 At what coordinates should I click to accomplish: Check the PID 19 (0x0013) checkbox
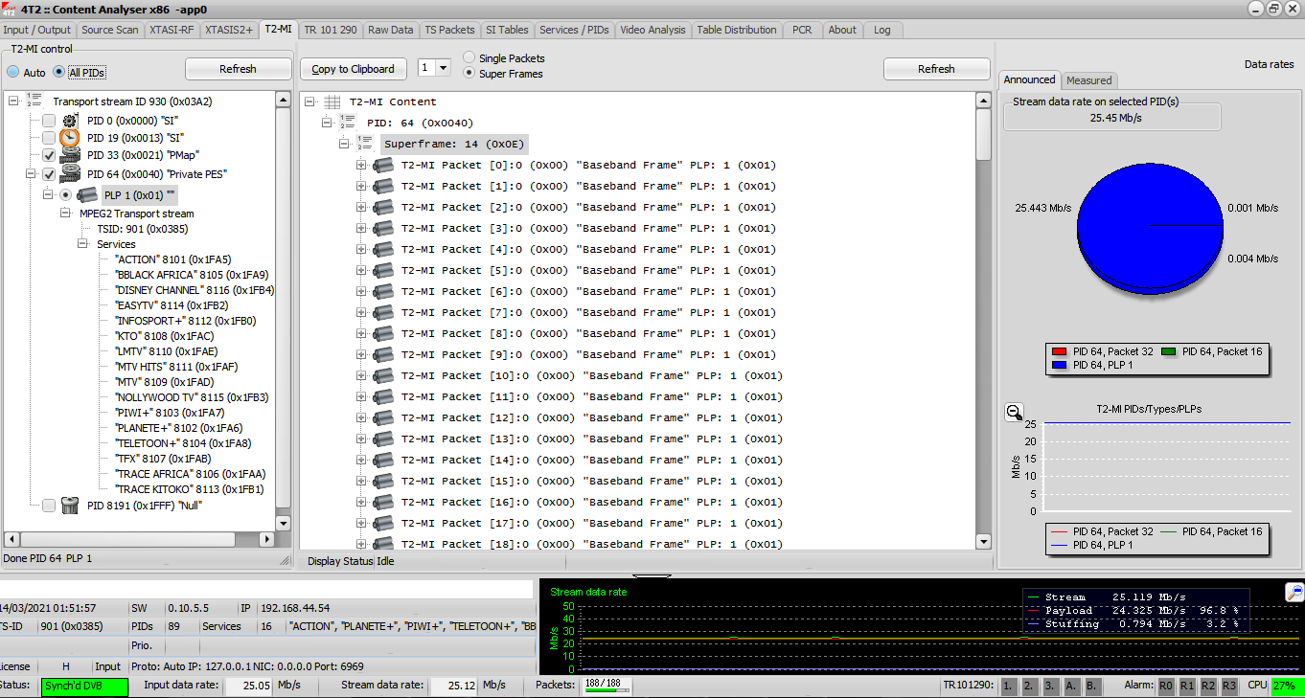[49, 138]
